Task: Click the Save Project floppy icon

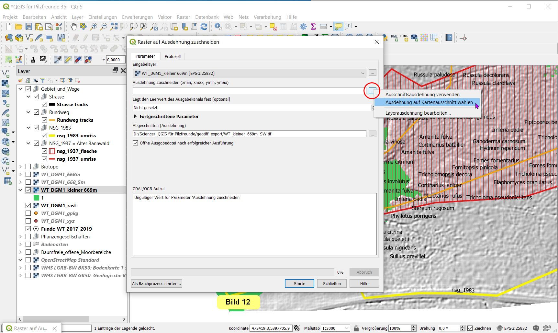Action: pos(29,27)
